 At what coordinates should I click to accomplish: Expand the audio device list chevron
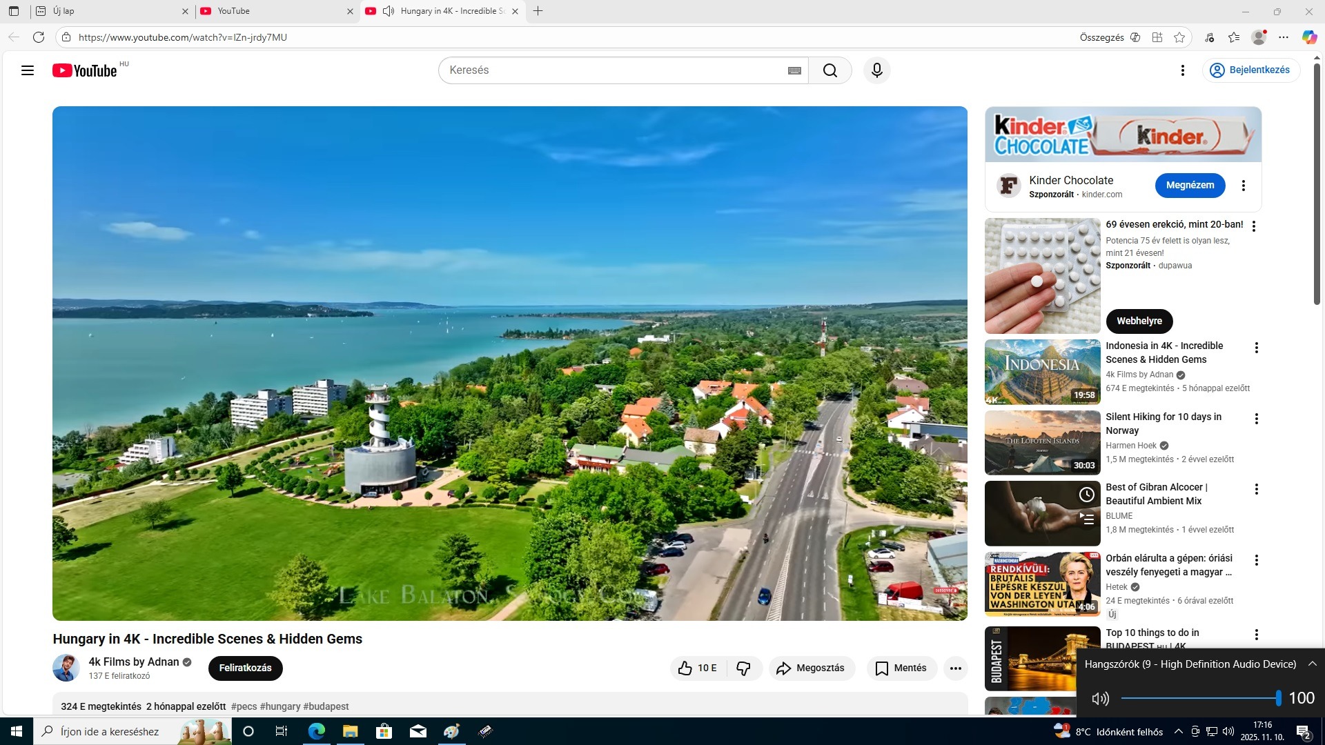1313,664
